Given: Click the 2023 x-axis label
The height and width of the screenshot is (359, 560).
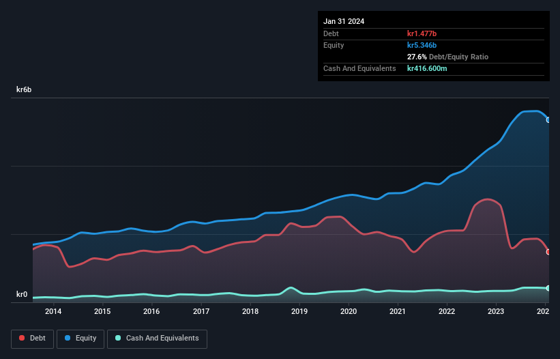Looking at the screenshot, I should pyautogui.click(x=496, y=311).
